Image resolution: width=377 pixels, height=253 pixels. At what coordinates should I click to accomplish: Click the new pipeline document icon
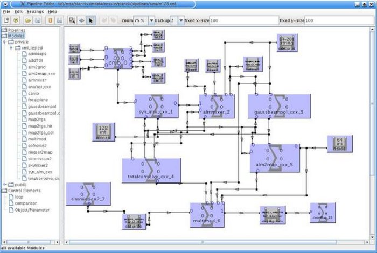tap(6, 20)
